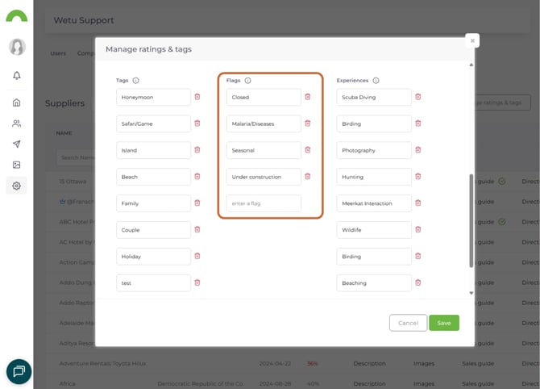Image resolution: width=540 pixels, height=389 pixels.
Task: Delete the Family tag
Action: tap(197, 203)
